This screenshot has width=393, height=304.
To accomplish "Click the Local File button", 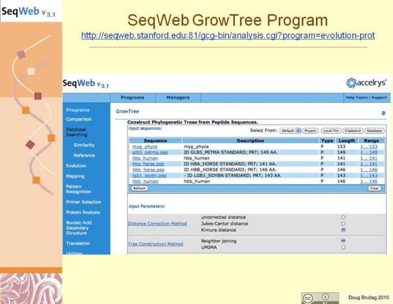I will pyautogui.click(x=331, y=131).
